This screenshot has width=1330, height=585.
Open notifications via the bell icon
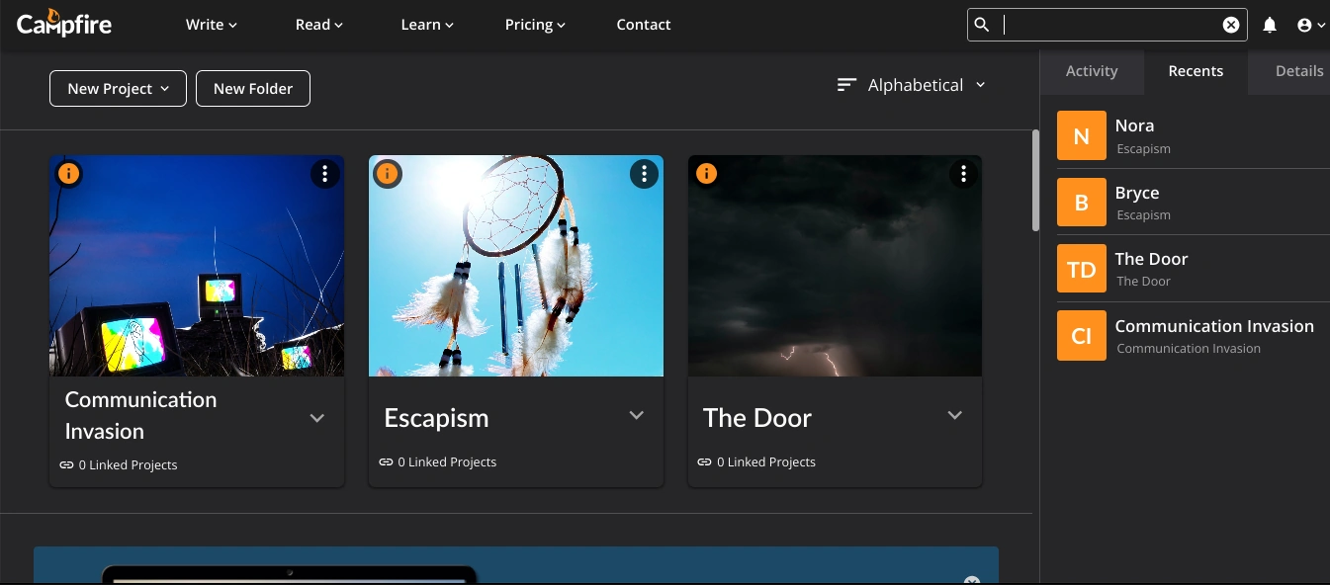(1270, 24)
